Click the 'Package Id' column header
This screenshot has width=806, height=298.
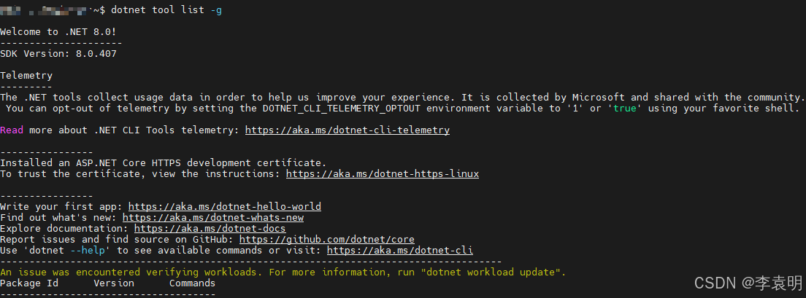(x=29, y=283)
